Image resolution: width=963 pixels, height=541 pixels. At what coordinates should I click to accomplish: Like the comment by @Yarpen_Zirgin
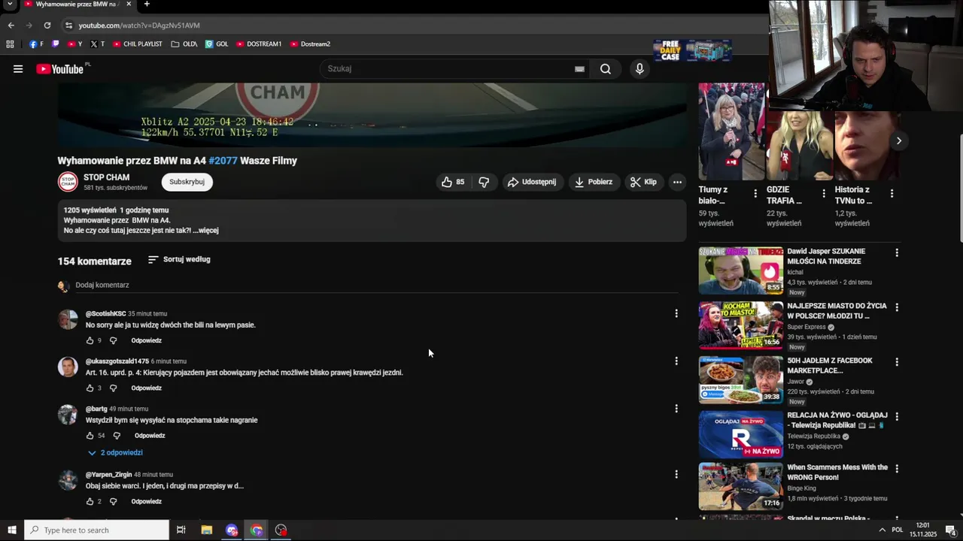90,501
